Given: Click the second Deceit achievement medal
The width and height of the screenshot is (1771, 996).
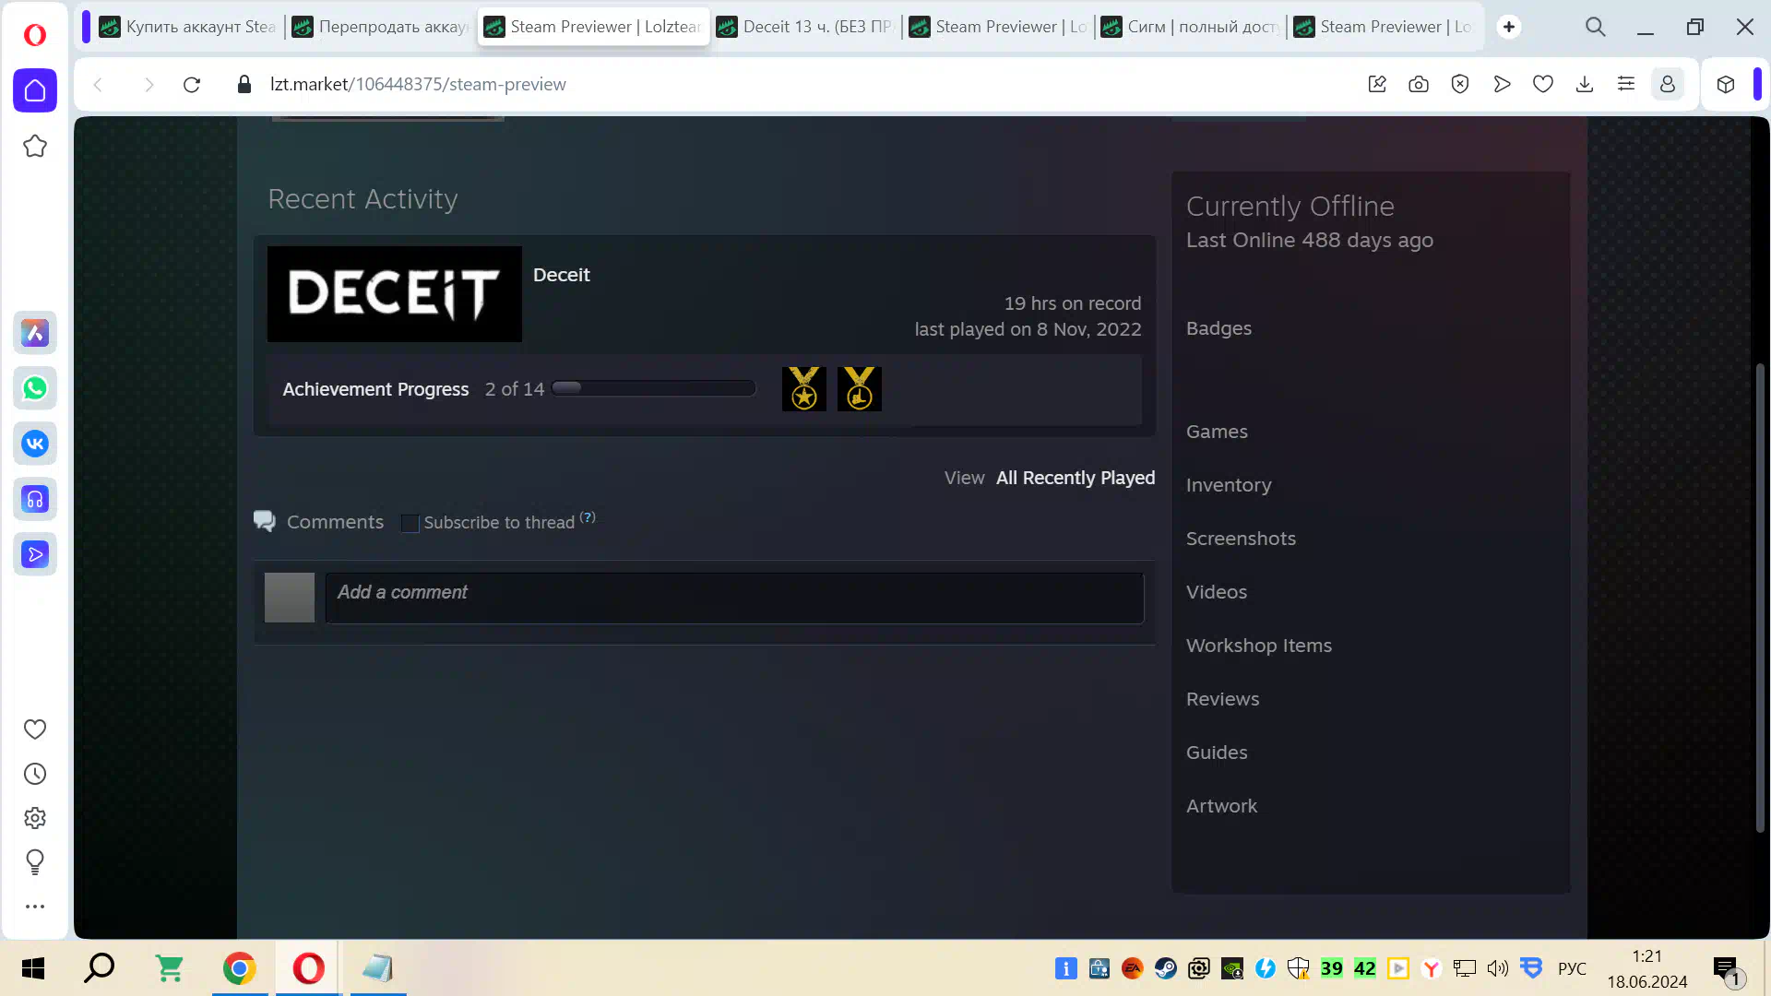Looking at the screenshot, I should (860, 389).
